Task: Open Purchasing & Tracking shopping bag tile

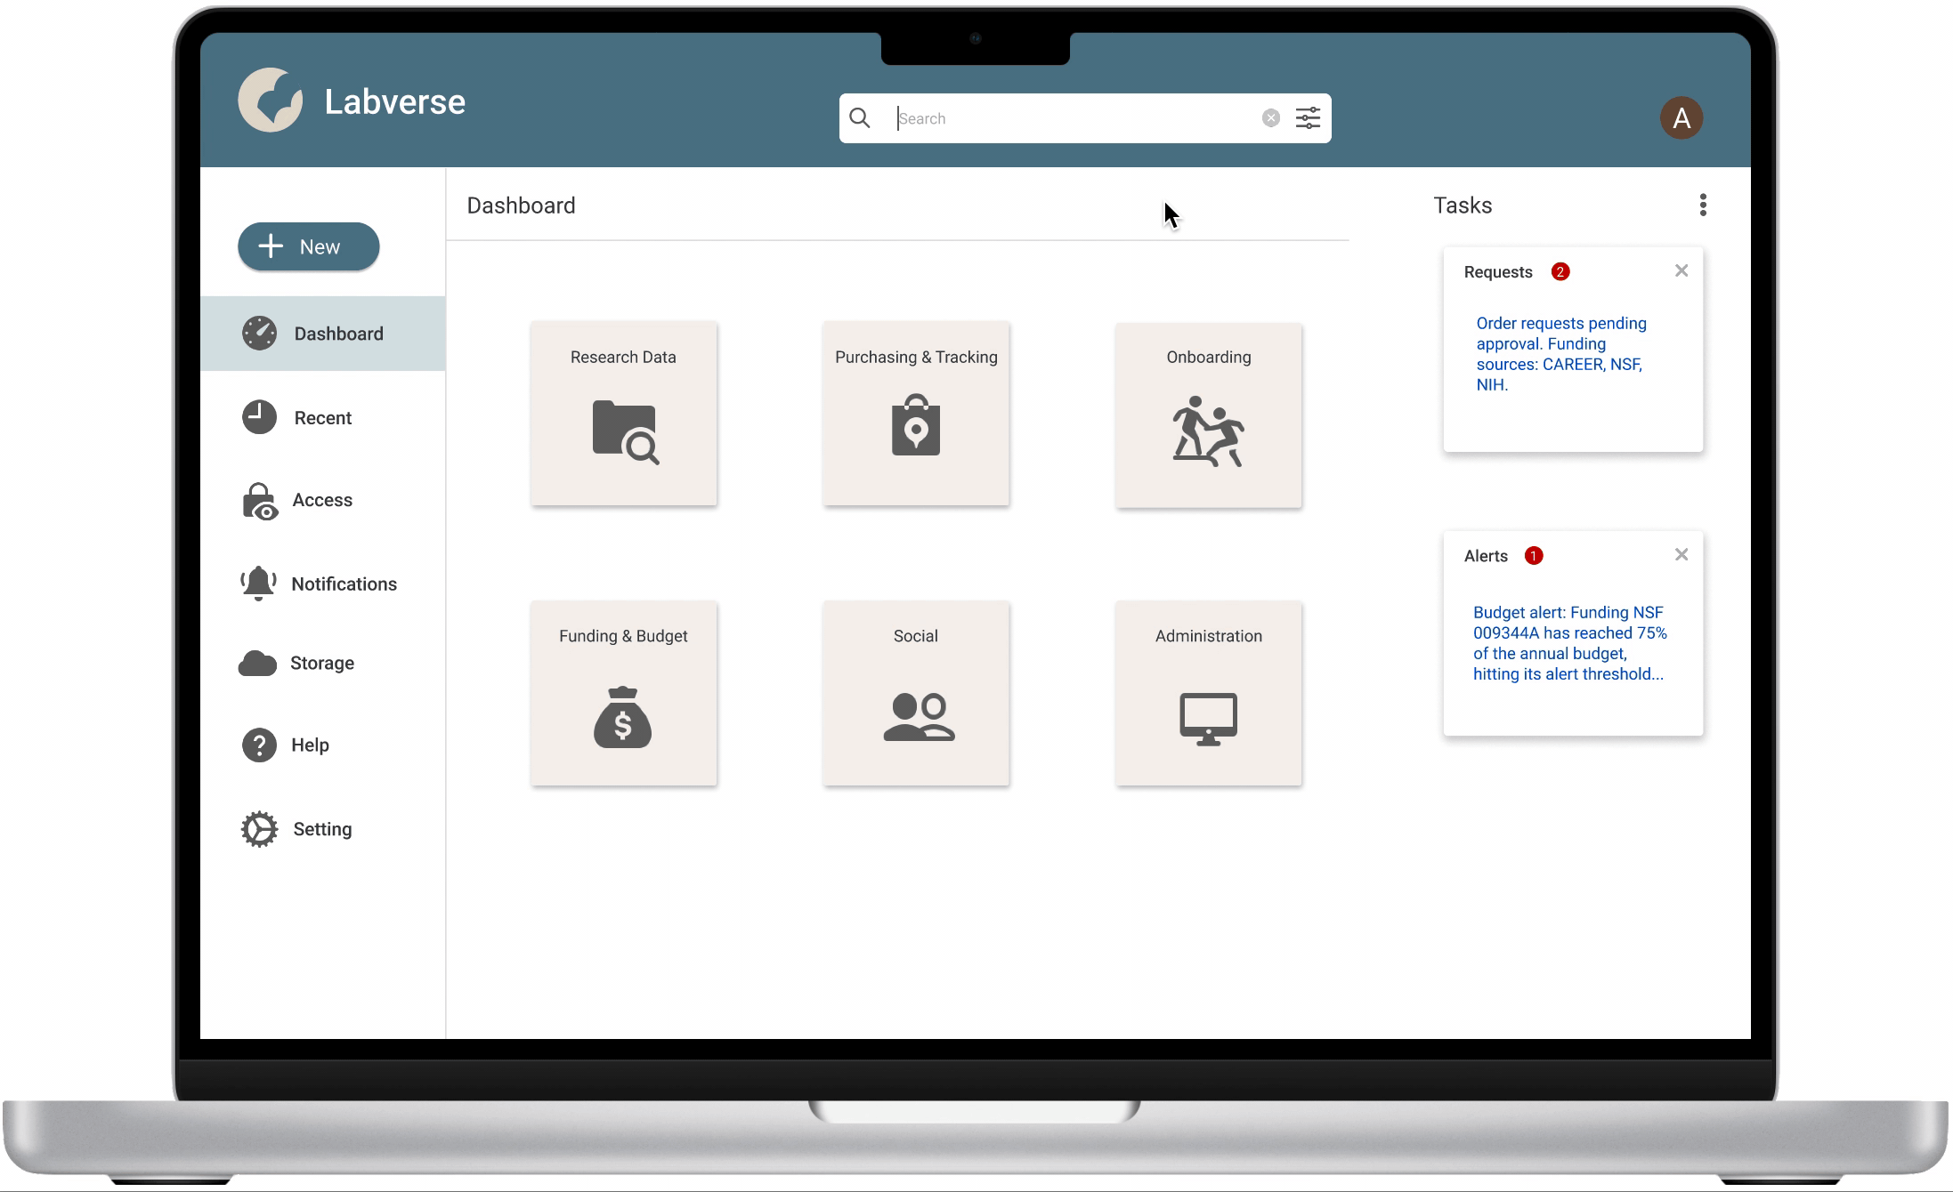Action: click(x=915, y=415)
